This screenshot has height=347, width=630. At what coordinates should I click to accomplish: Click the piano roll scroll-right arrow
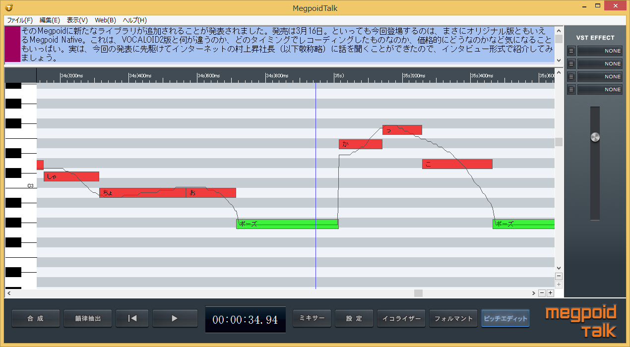[534, 293]
